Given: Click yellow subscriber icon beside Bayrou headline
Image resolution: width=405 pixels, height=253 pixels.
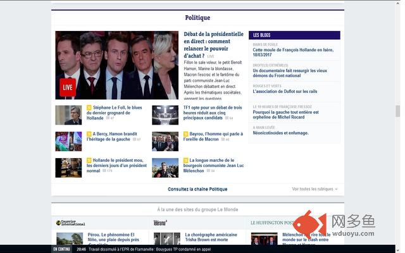Looking at the screenshot, I should coord(185,133).
